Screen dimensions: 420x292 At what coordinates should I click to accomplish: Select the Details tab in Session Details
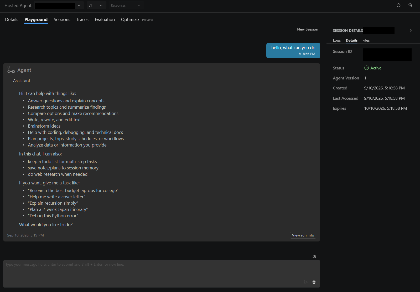click(x=351, y=40)
